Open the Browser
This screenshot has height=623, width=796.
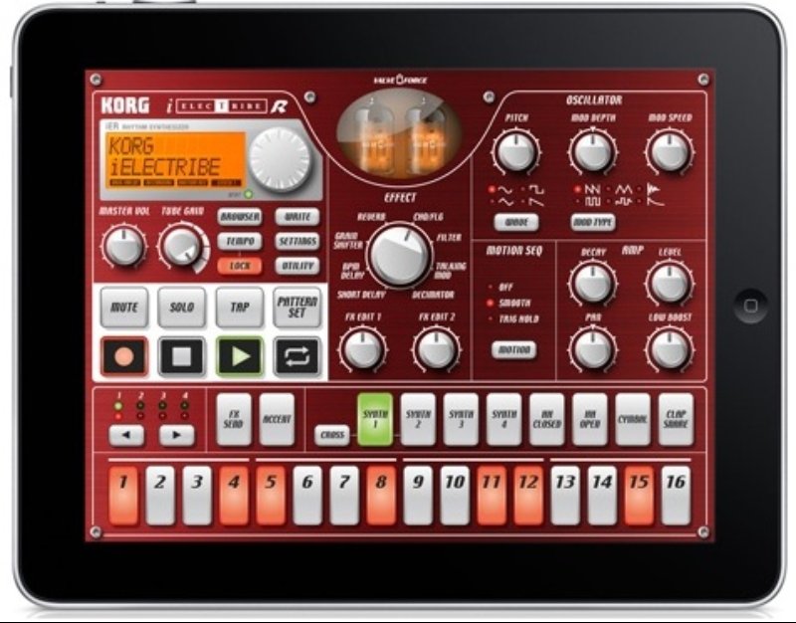[x=240, y=217]
